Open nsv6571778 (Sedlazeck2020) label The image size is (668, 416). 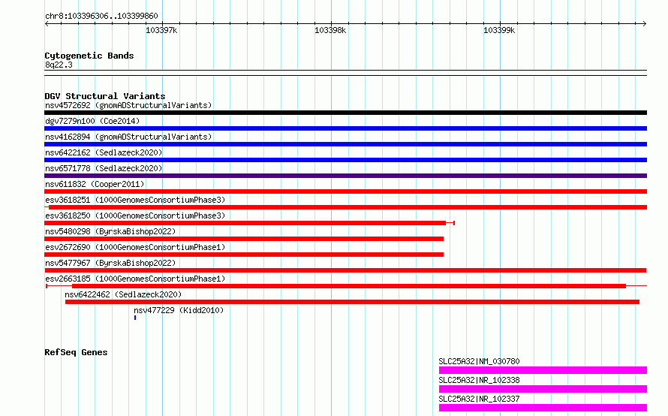(x=104, y=168)
